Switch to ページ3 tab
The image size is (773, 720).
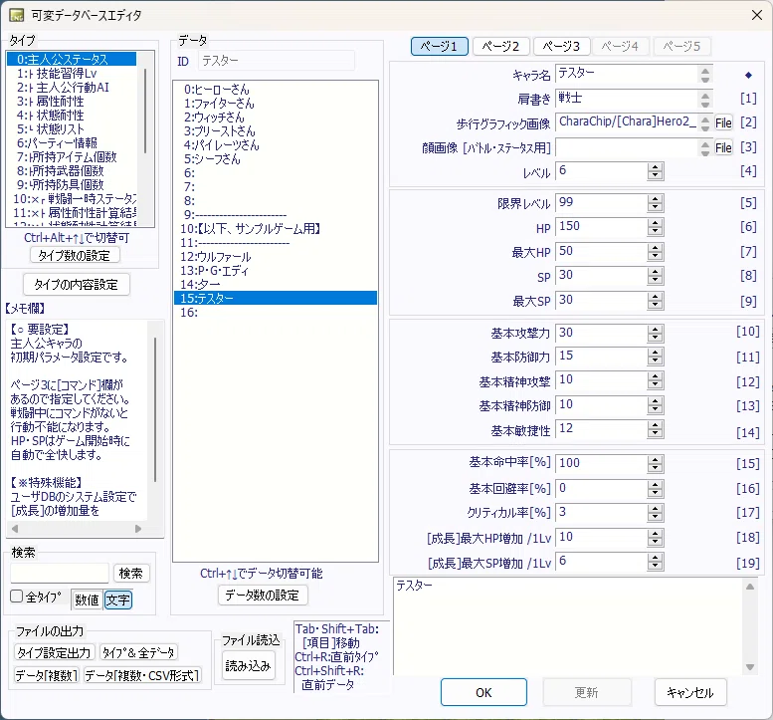561,47
